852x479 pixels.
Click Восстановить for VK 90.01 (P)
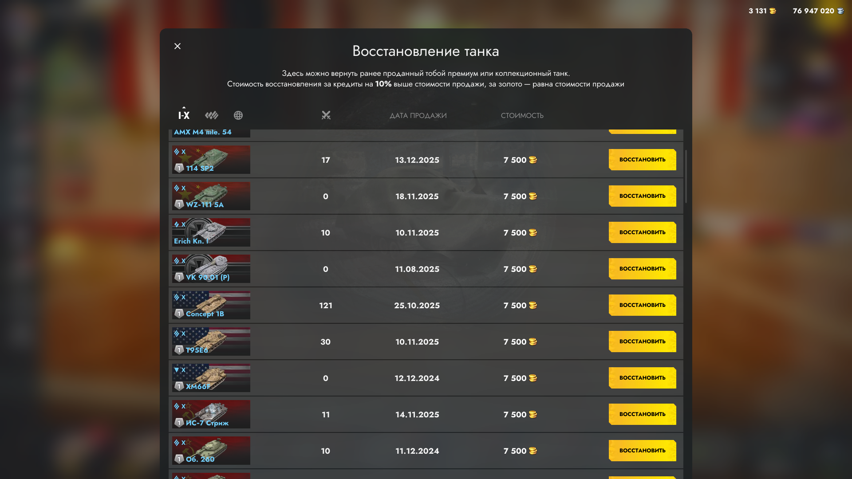pos(642,269)
